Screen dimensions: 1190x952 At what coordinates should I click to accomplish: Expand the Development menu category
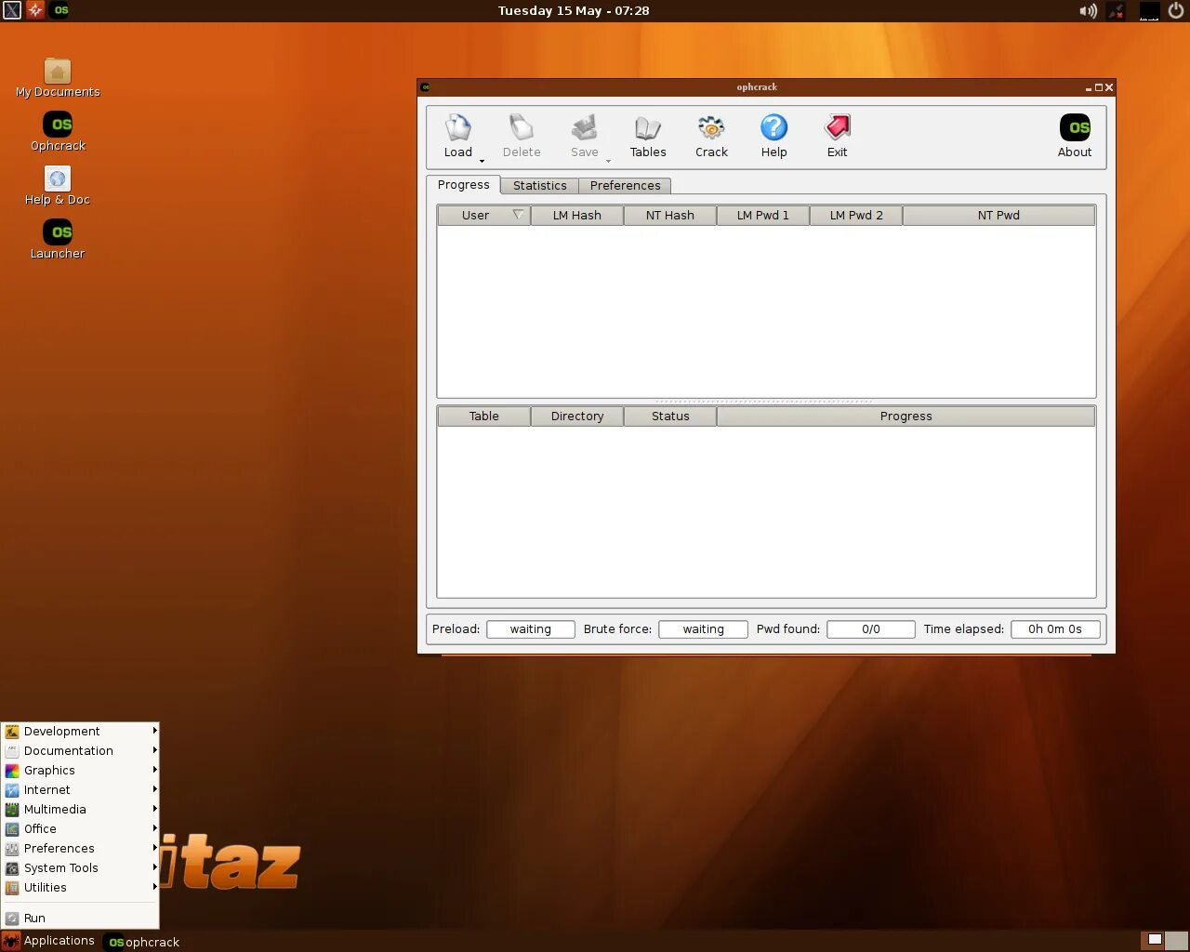click(80, 732)
